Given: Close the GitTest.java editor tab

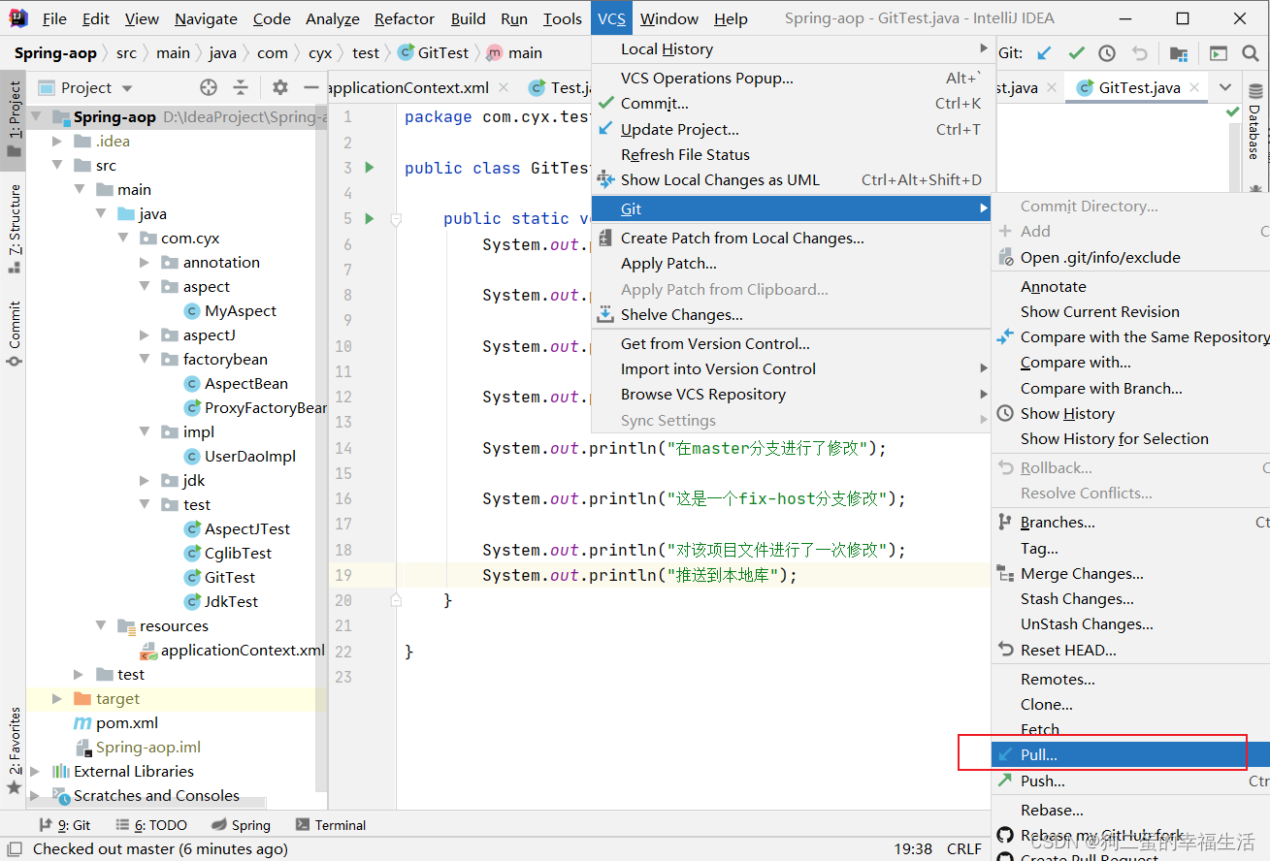Looking at the screenshot, I should click(x=1195, y=87).
